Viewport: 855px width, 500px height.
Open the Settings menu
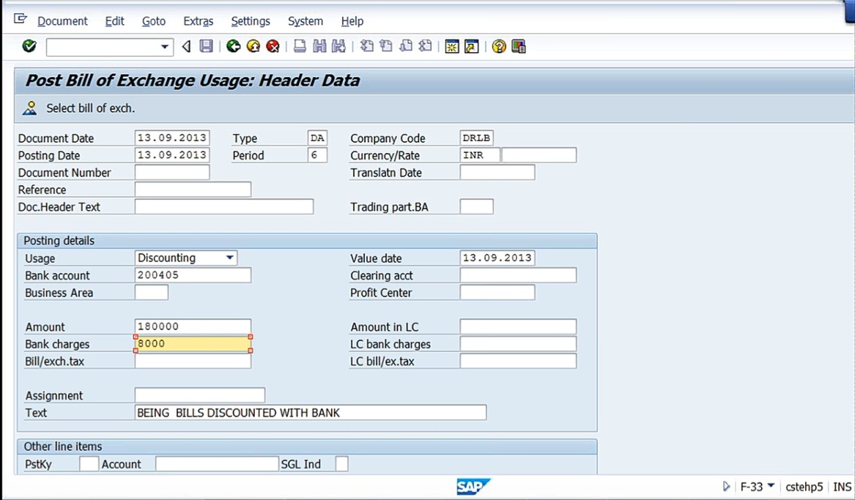(251, 21)
